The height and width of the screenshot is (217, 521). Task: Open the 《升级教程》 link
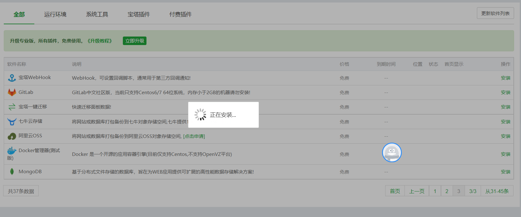100,41
